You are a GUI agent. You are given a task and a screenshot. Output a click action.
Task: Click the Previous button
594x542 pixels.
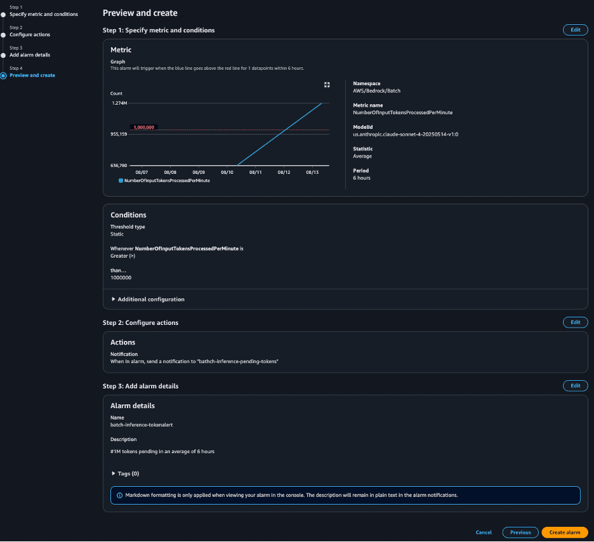click(x=520, y=532)
